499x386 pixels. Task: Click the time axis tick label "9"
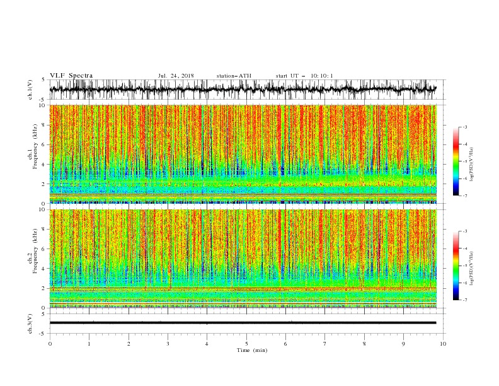(403, 344)
